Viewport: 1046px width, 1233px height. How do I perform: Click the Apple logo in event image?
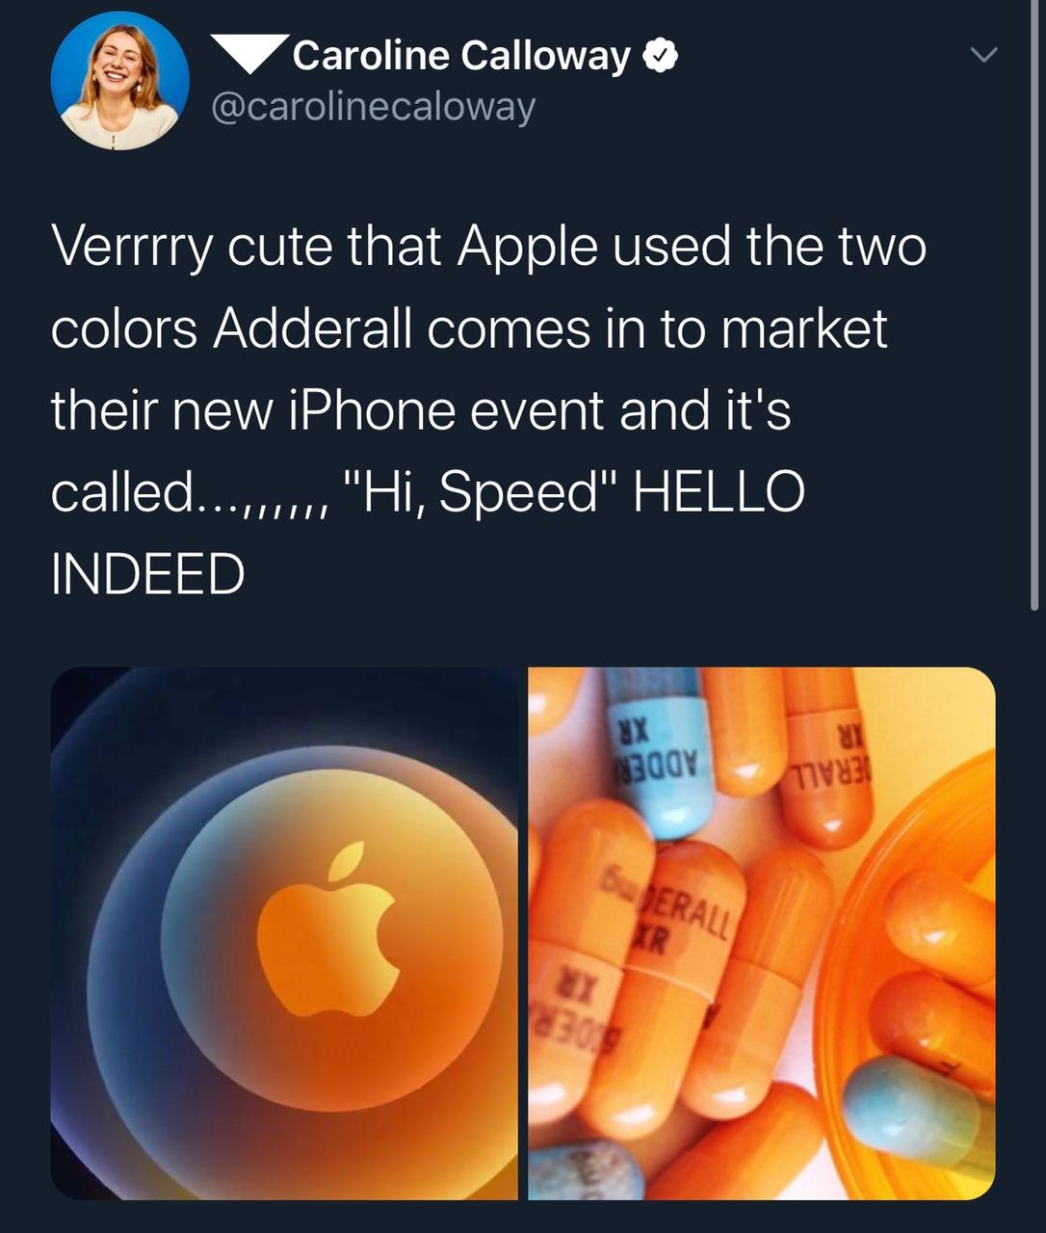pos(327,930)
